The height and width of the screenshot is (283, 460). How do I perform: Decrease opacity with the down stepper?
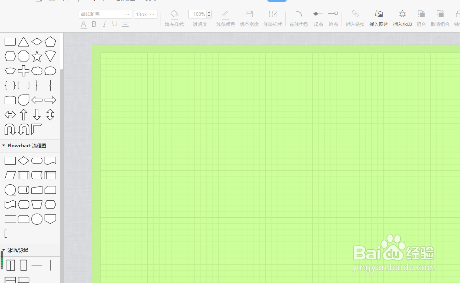209,16
